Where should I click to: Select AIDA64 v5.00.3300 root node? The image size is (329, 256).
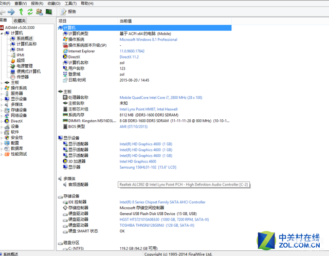(20, 27)
